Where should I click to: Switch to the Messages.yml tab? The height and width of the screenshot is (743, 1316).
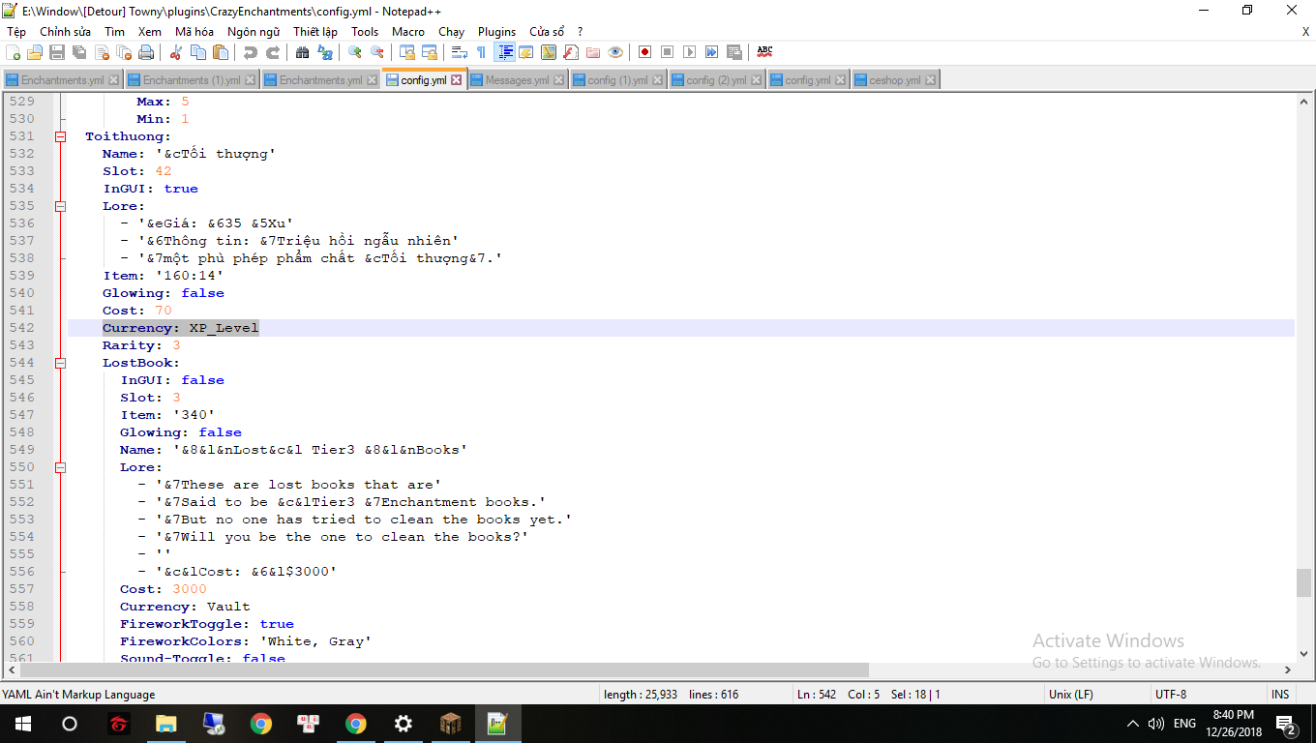point(517,80)
